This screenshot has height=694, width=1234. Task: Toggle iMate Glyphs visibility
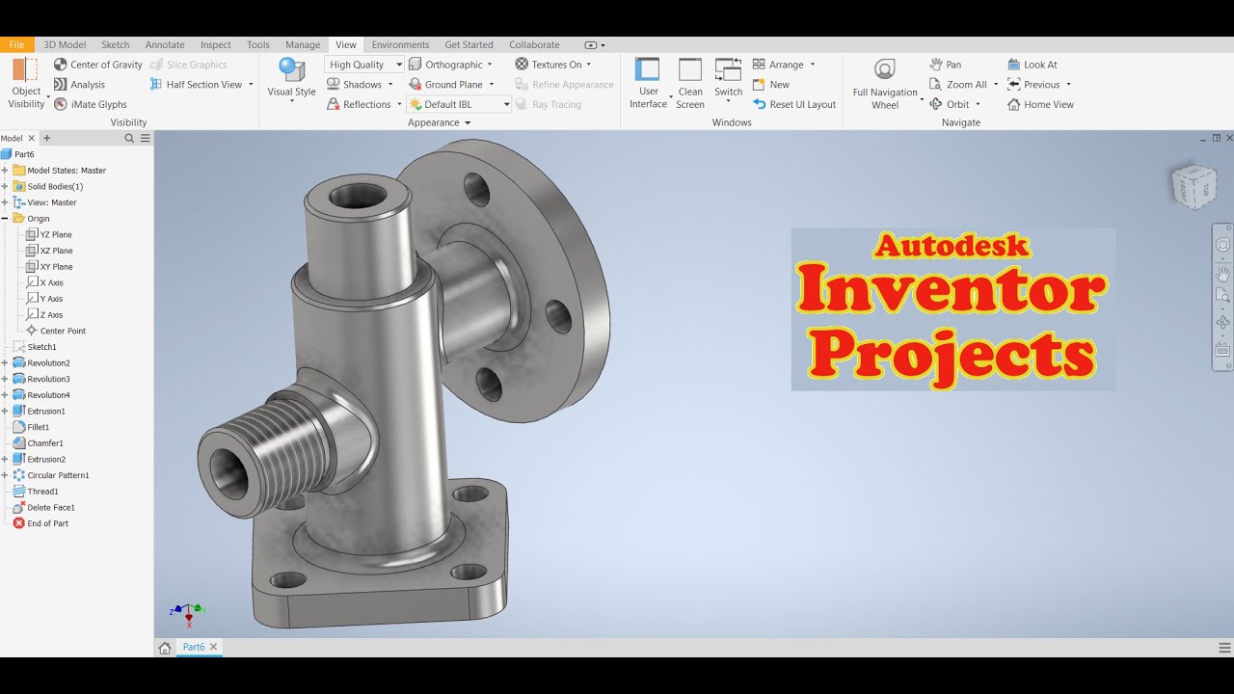(x=91, y=104)
